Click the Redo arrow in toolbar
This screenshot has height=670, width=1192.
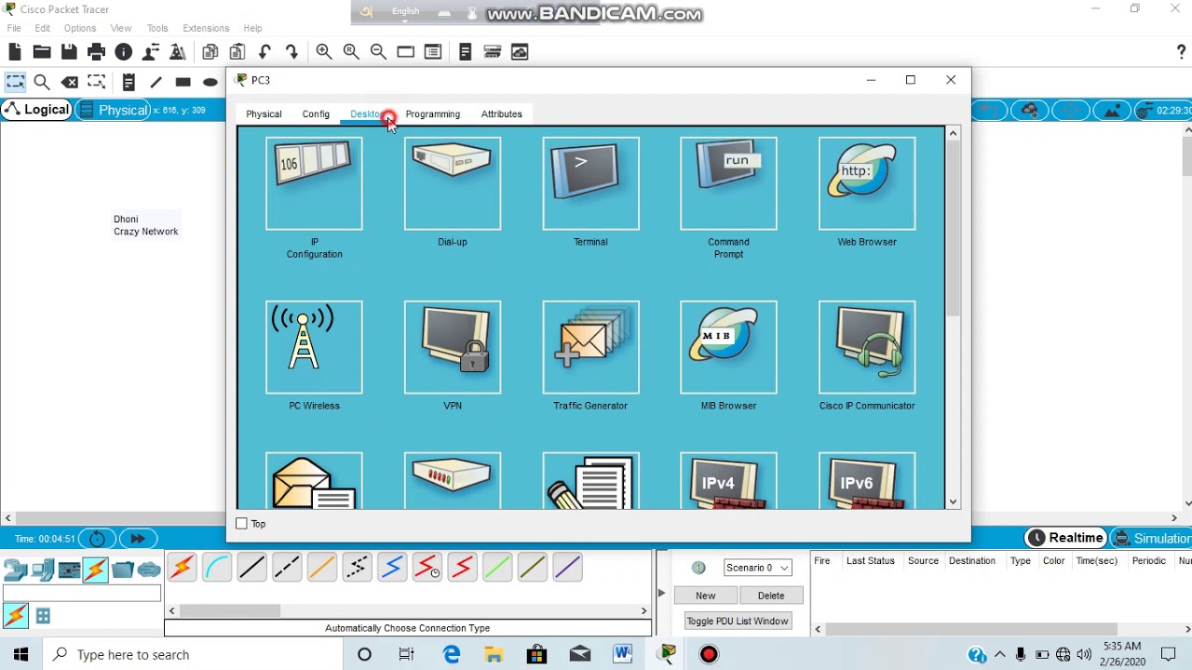(291, 52)
